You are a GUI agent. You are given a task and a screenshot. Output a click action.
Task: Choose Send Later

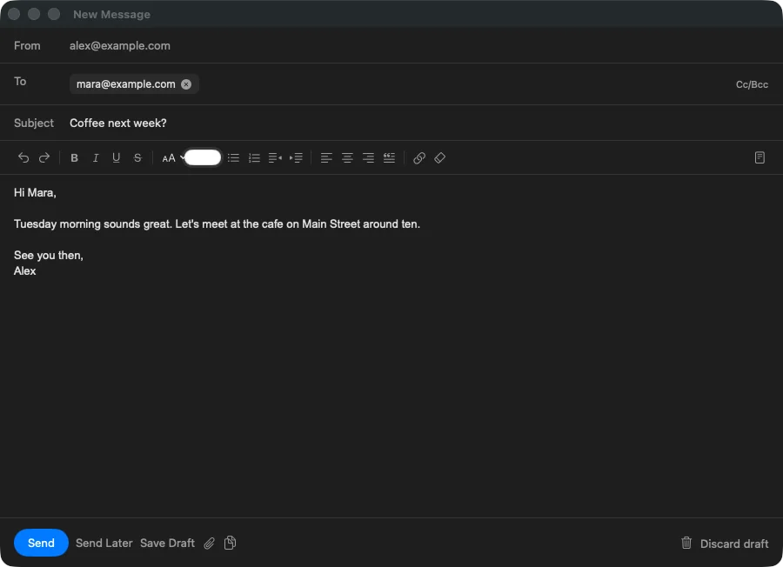(104, 543)
